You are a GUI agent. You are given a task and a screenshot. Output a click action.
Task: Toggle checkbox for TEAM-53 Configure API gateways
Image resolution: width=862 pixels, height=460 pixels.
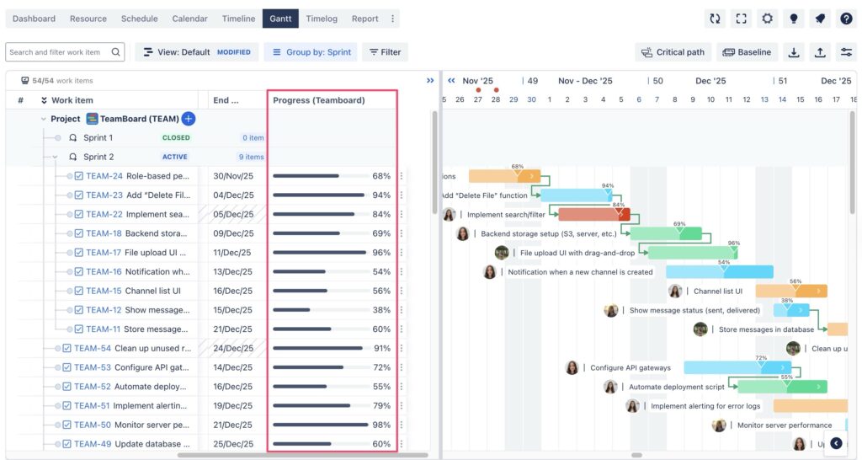click(67, 367)
